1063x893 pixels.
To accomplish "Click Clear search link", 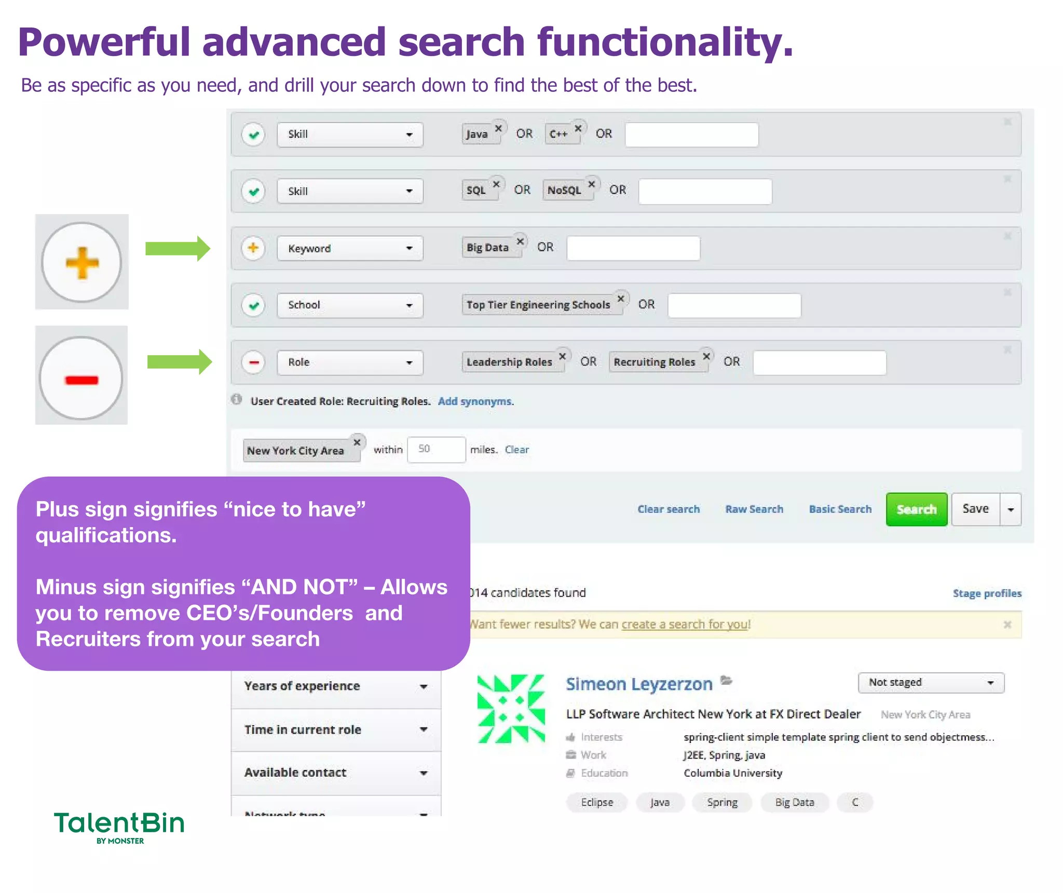I will (x=669, y=509).
